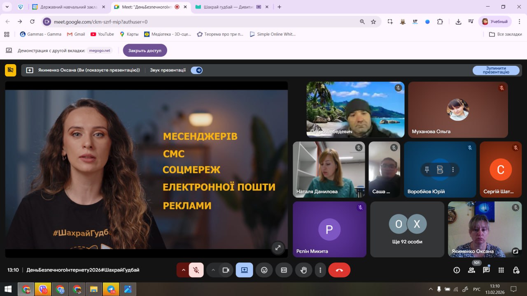The image size is (527, 296).
Task: Raise your hand in the meeting
Action: click(x=303, y=270)
